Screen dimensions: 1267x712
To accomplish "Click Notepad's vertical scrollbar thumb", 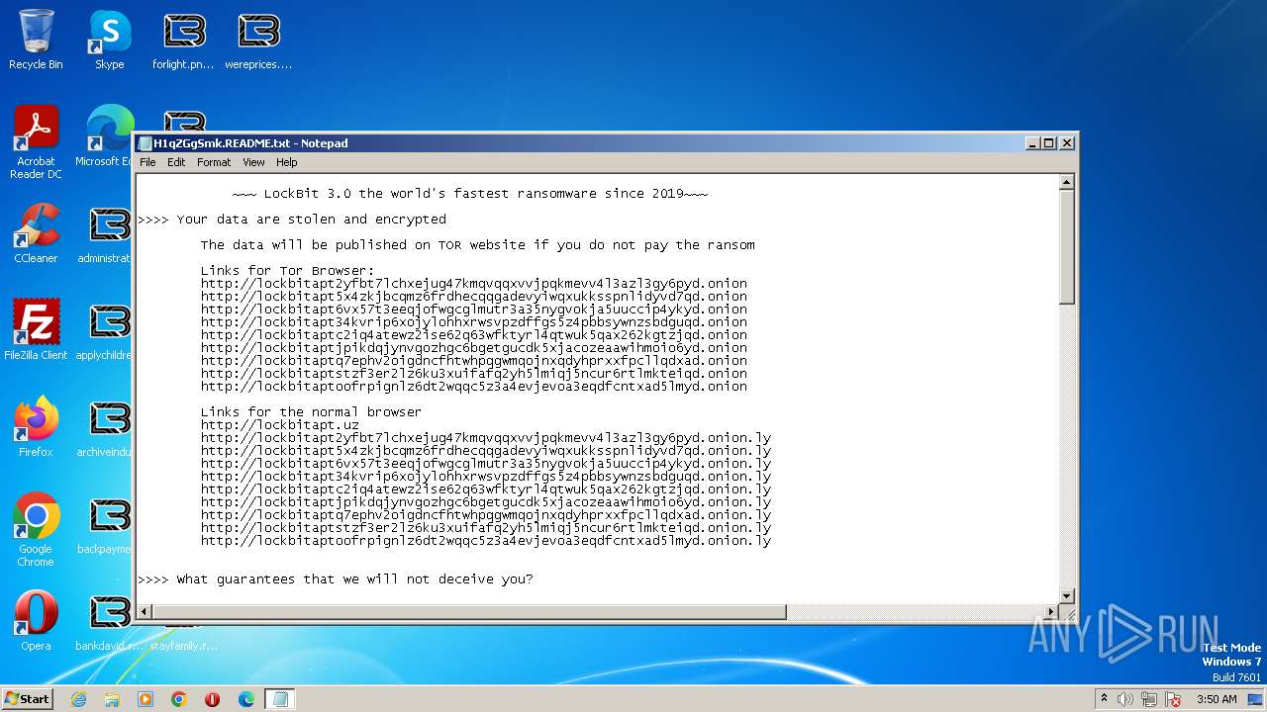I will [x=1066, y=247].
